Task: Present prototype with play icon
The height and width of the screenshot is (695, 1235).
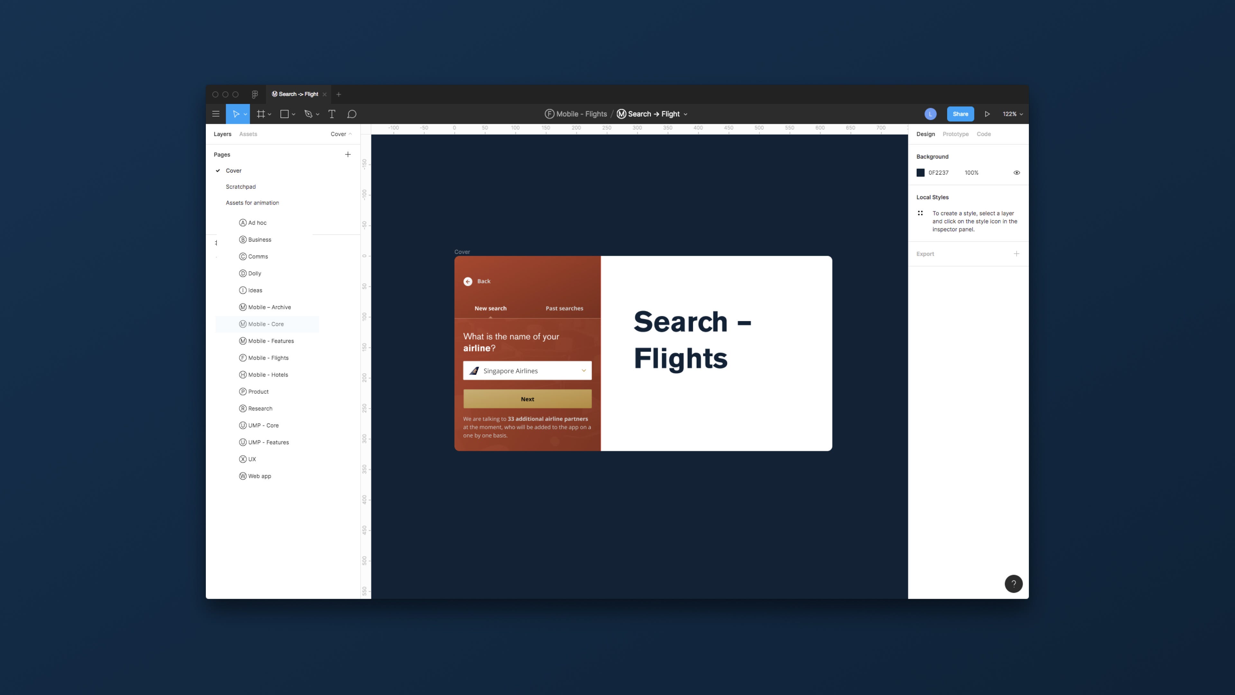Action: (987, 114)
